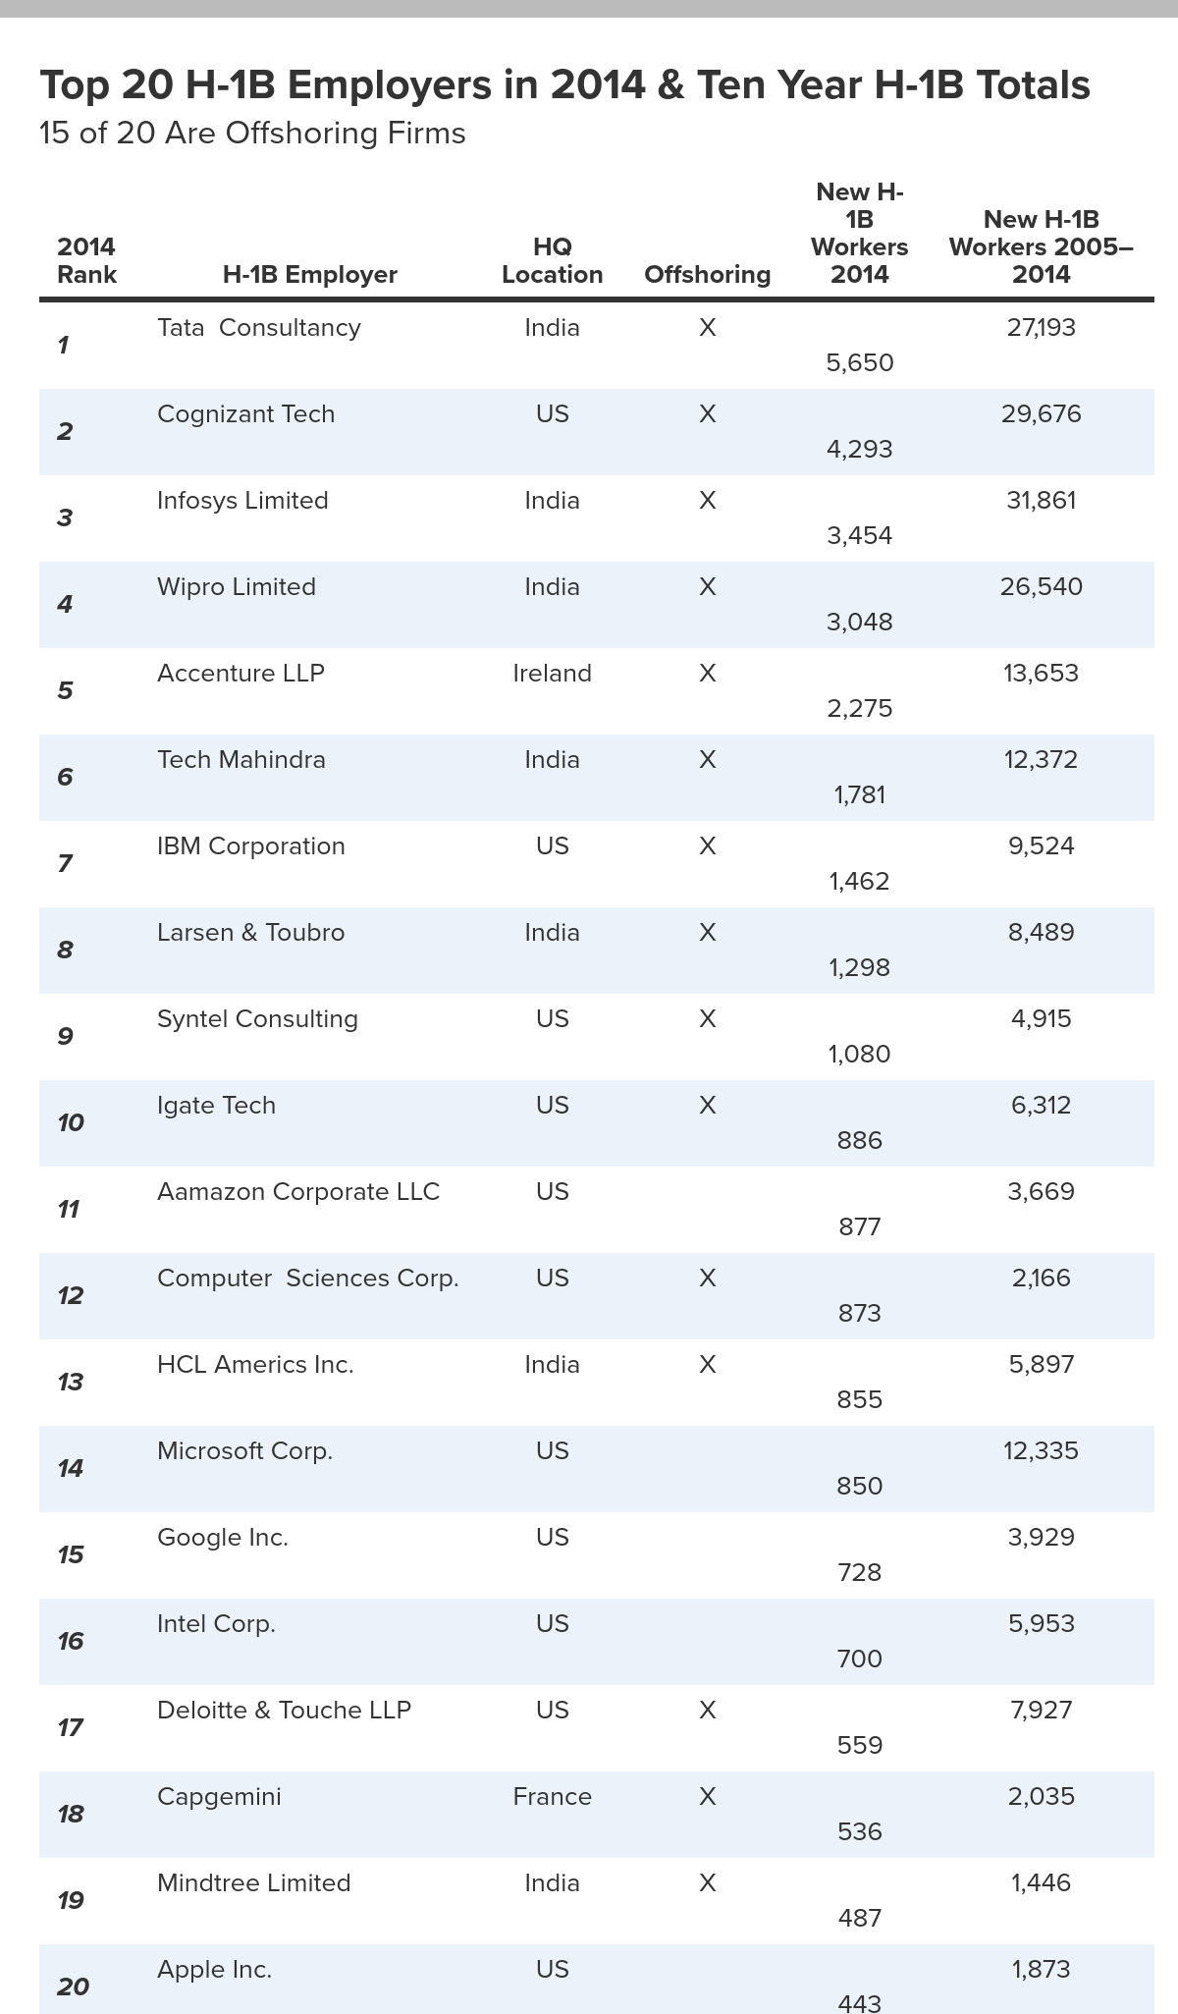Click the offshoring X mark for Wipro Limited
The image size is (1178, 2014).
(708, 587)
